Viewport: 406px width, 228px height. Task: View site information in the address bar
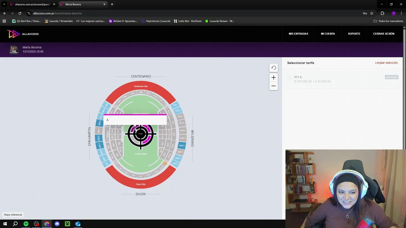29,13
